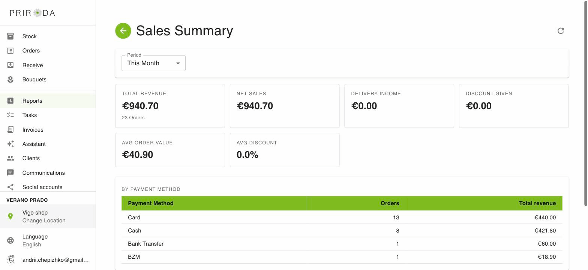
Task: Click the email account entry
Action: coord(48,259)
